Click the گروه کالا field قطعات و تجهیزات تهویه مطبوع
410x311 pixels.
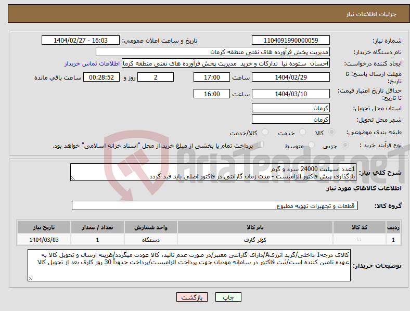pyautogui.click(x=215, y=205)
